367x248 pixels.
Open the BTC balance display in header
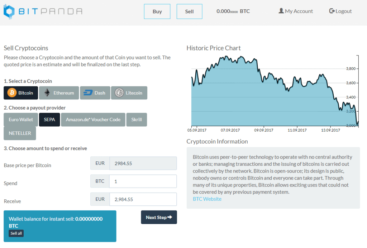233,11
